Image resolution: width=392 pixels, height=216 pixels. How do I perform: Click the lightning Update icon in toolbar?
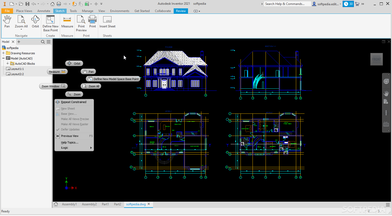(x=74, y=4)
